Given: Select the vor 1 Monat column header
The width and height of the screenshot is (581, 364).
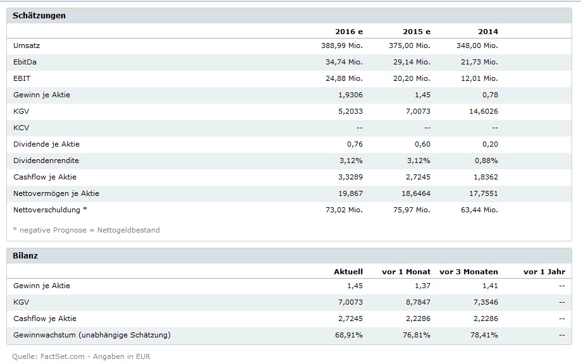Looking at the screenshot, I should 406,272.
